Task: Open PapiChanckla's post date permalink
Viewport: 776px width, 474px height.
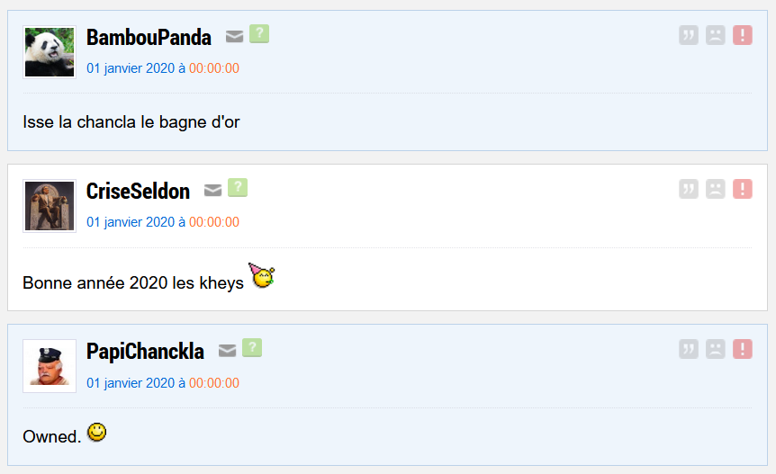Action: click(x=163, y=382)
